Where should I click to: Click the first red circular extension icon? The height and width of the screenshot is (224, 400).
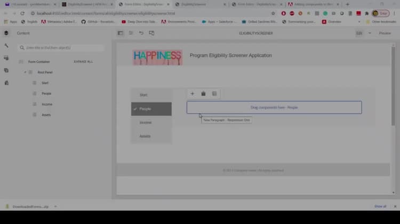283,13
